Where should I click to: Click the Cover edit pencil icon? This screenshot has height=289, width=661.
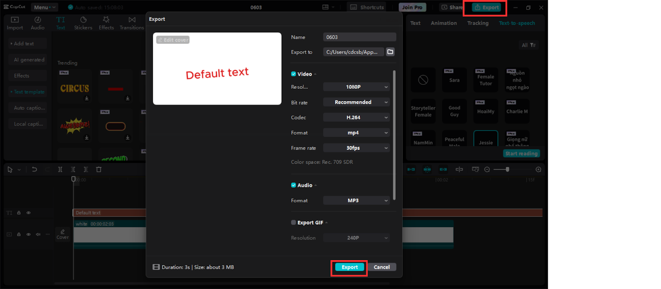click(x=63, y=232)
